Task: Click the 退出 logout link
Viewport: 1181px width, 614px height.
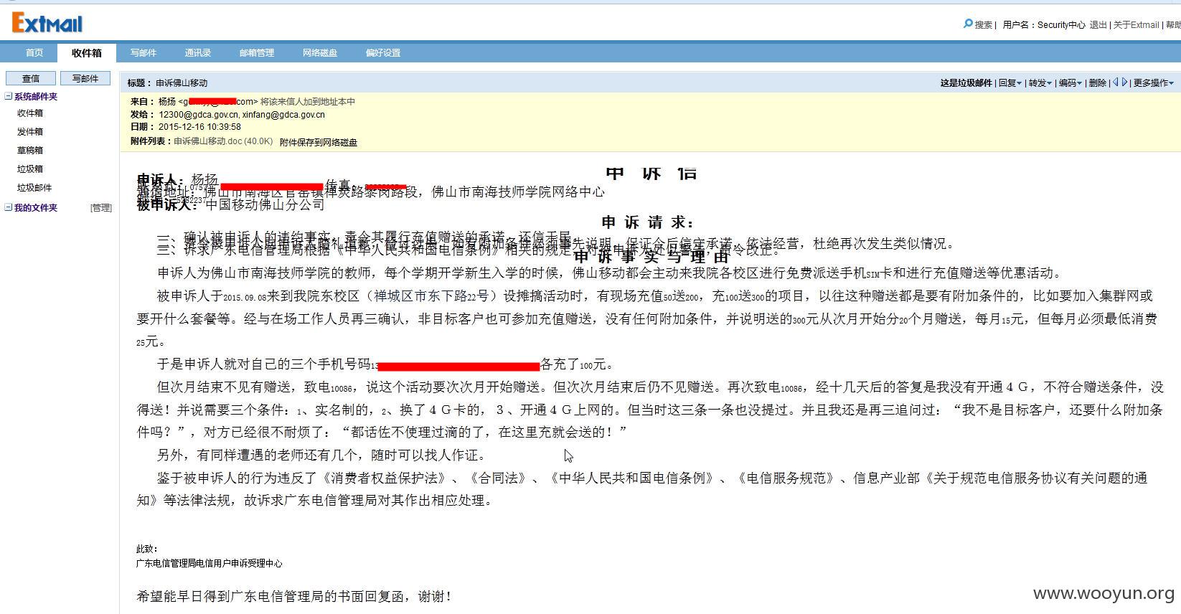Action: point(1098,25)
